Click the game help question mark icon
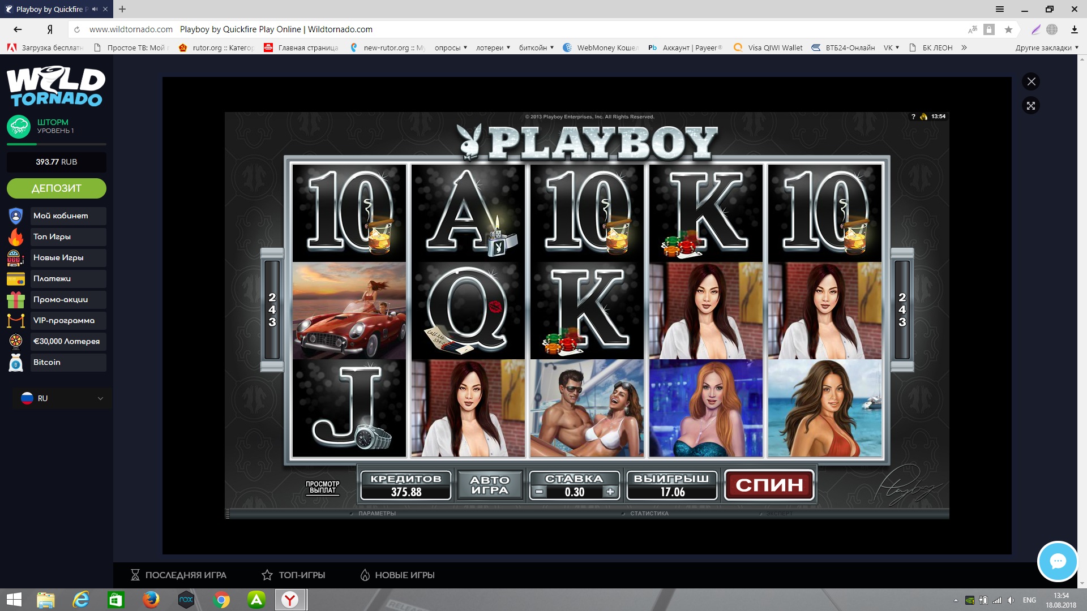Image resolution: width=1087 pixels, height=611 pixels. click(913, 117)
